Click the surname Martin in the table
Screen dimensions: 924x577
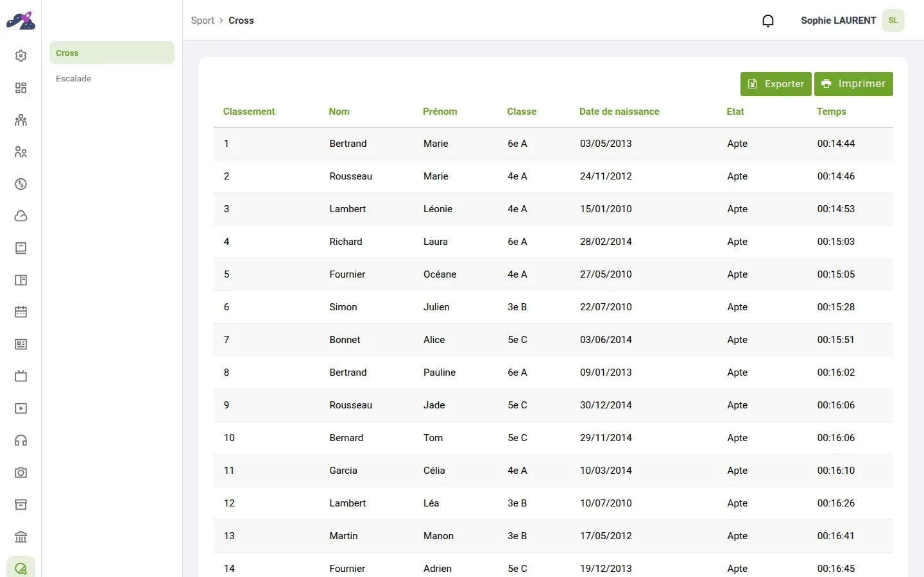click(344, 536)
